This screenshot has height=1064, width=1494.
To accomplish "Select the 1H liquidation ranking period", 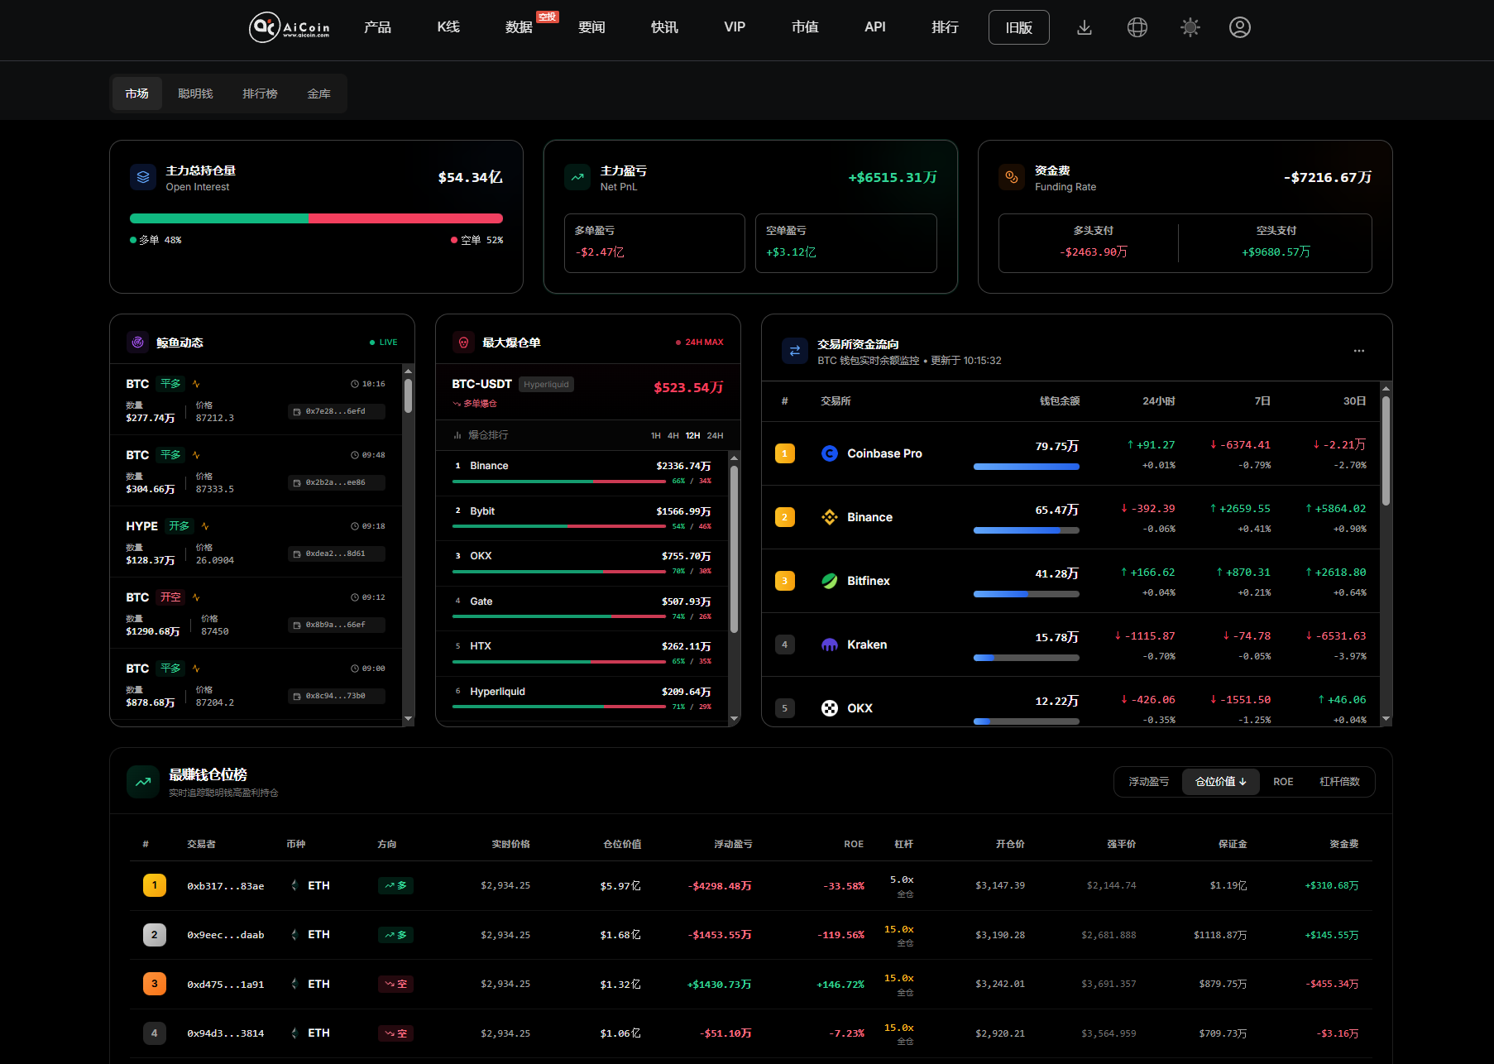I will pos(655,435).
